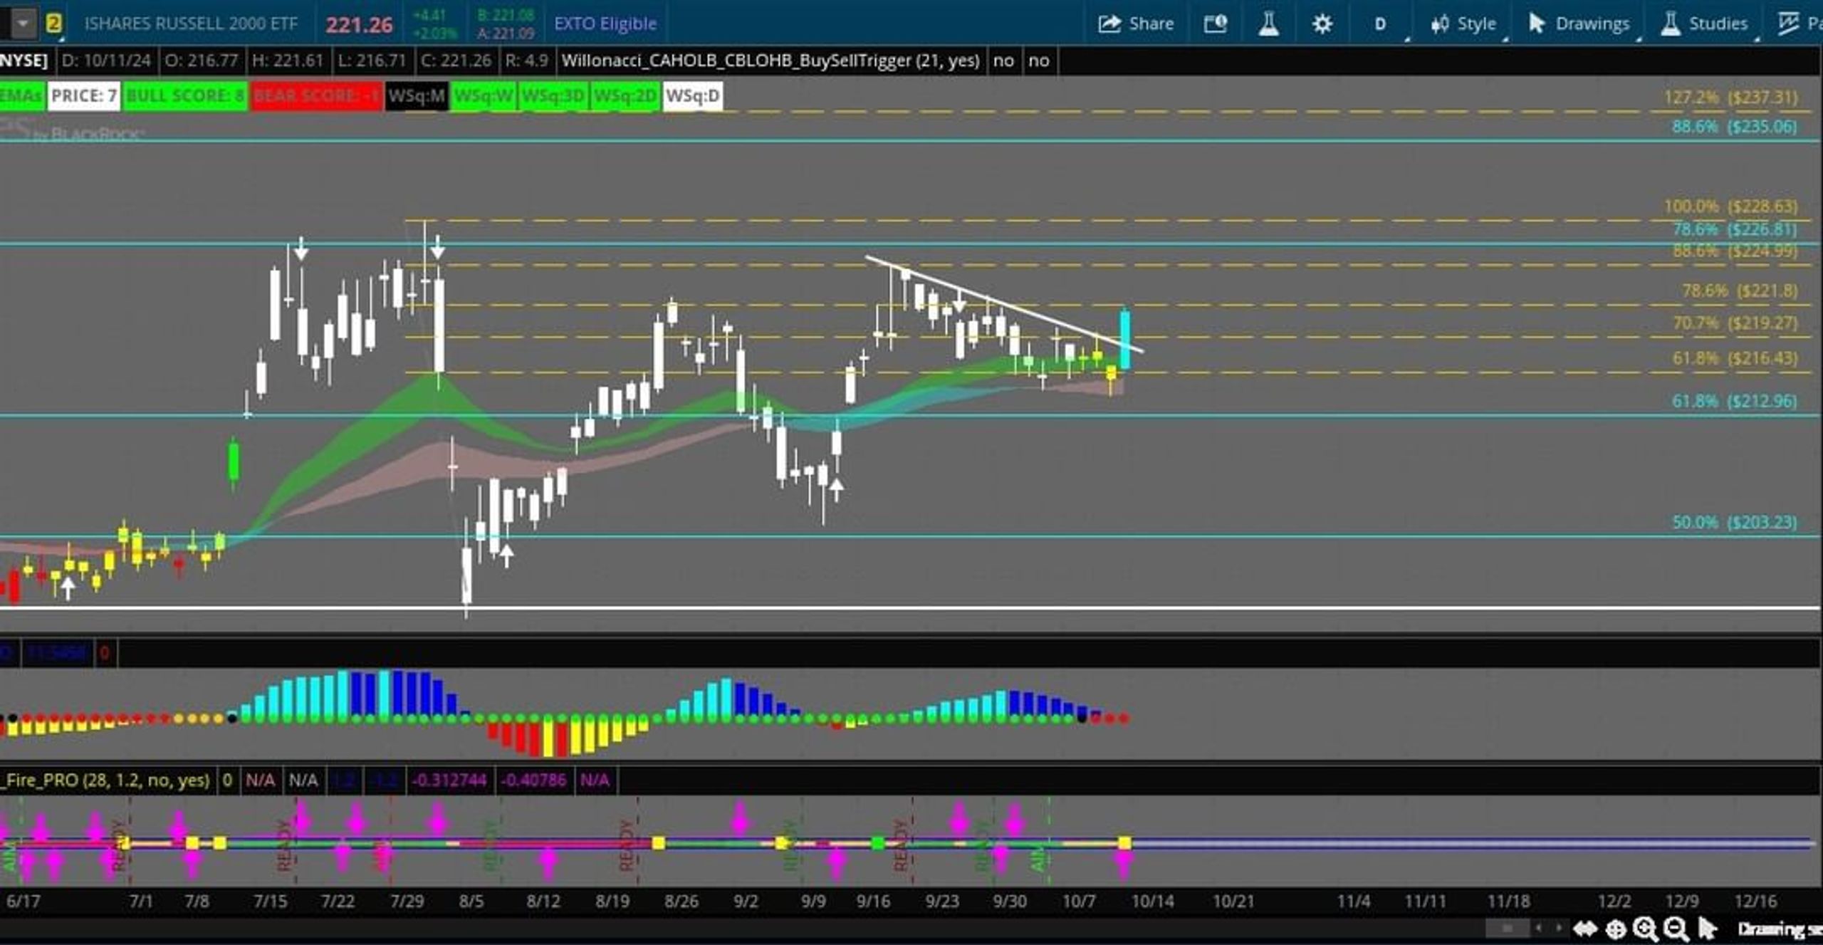Click the Willonacci BuySellTrigger study title
Screen dimensions: 1823x945
point(771,61)
